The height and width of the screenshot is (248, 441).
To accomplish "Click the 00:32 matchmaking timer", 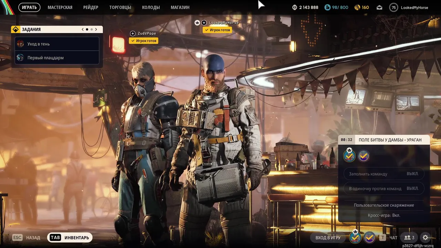I will [x=347, y=140].
